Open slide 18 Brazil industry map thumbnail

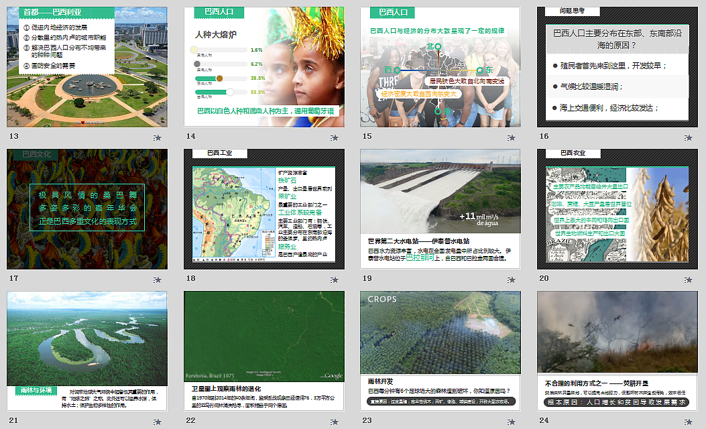[264, 209]
